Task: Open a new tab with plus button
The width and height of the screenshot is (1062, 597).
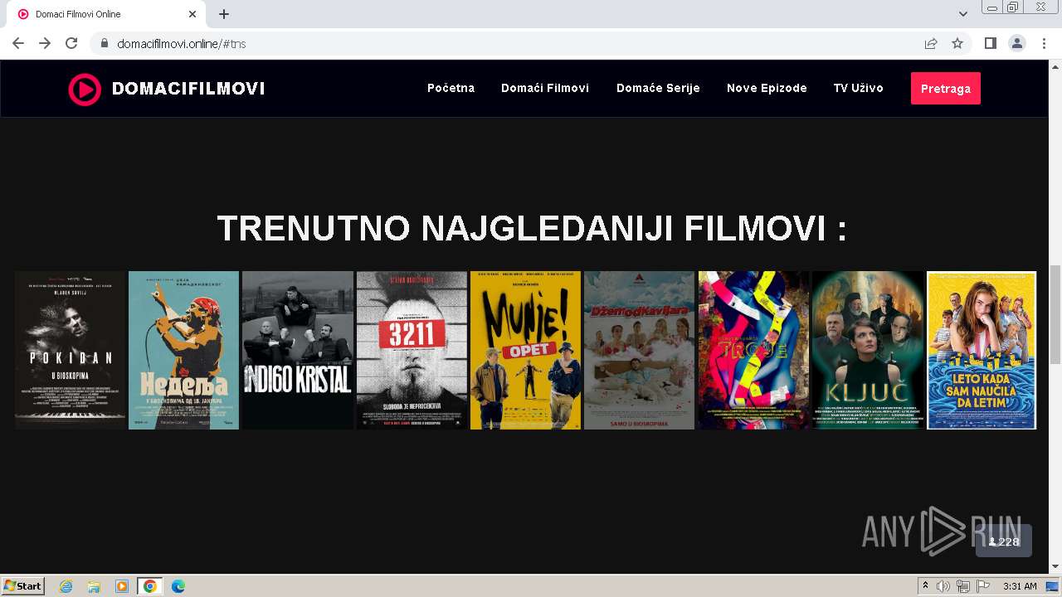Action: [224, 14]
